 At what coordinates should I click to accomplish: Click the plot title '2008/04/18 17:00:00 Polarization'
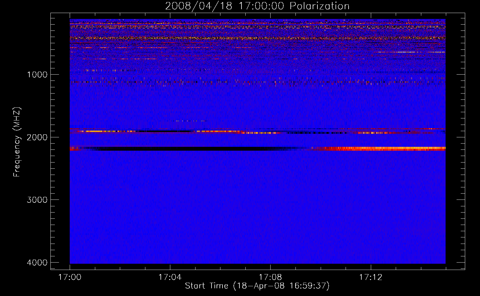(x=257, y=6)
